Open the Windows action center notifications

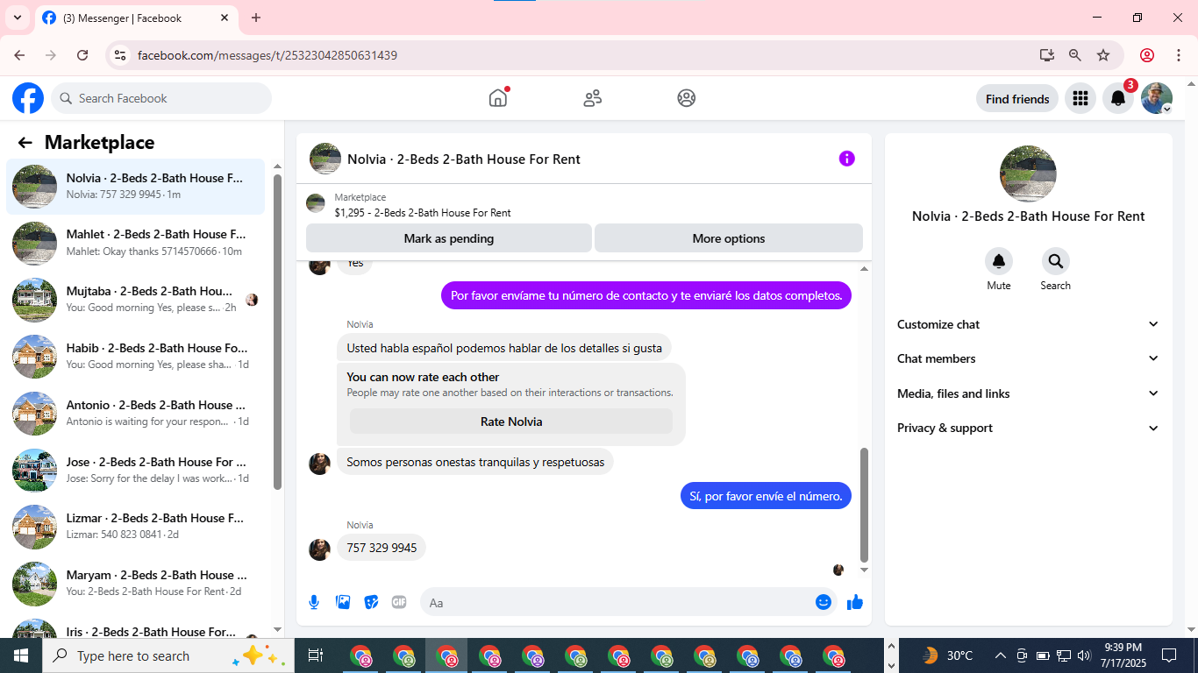point(1168,655)
